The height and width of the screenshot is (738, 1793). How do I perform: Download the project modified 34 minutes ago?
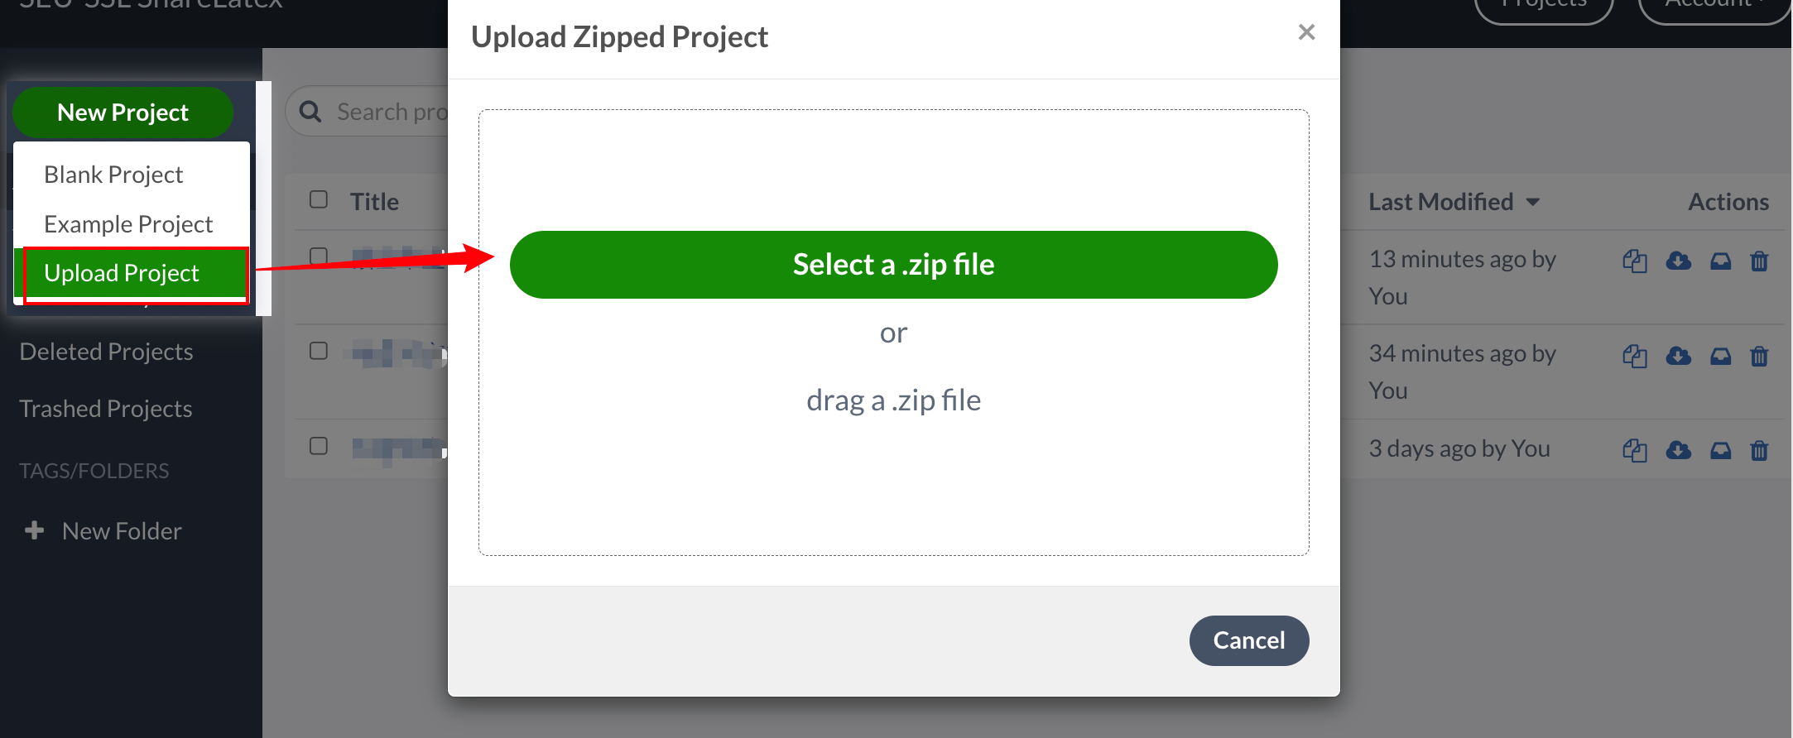[x=1678, y=356]
